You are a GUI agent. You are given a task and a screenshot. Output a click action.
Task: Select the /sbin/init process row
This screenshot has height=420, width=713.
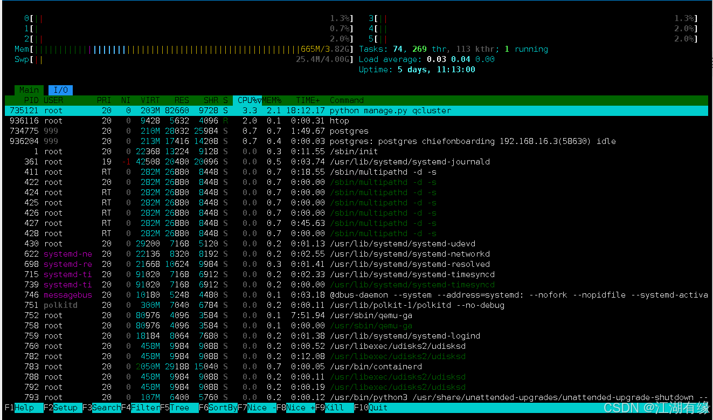[356, 152]
